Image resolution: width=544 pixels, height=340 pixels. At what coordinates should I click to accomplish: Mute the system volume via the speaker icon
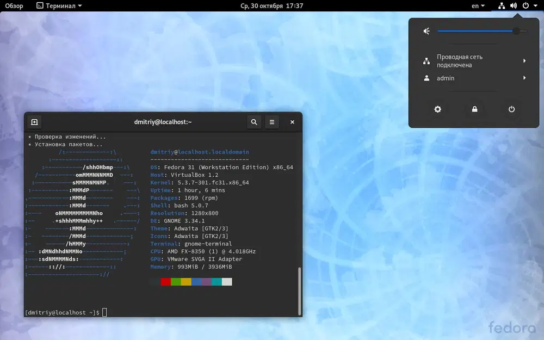[x=426, y=30]
